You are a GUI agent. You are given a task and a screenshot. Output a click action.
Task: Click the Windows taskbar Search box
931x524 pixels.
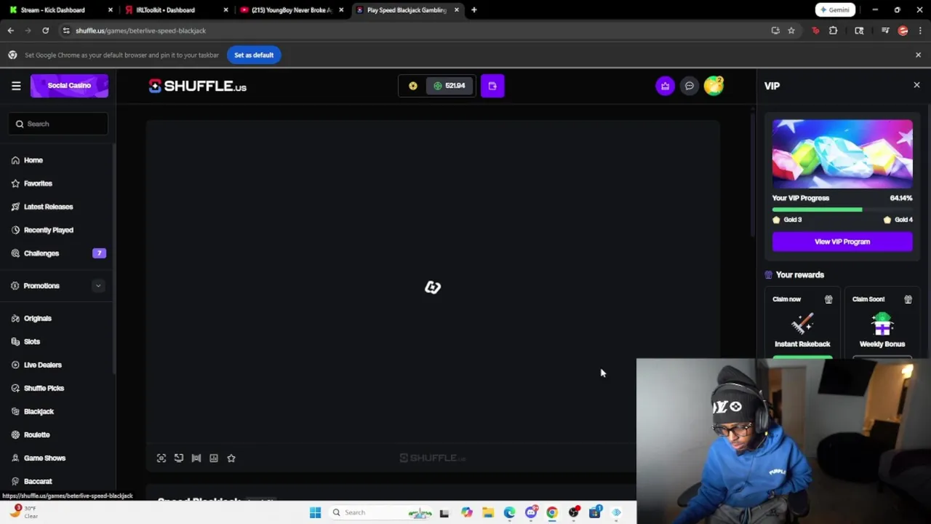tap(382, 512)
